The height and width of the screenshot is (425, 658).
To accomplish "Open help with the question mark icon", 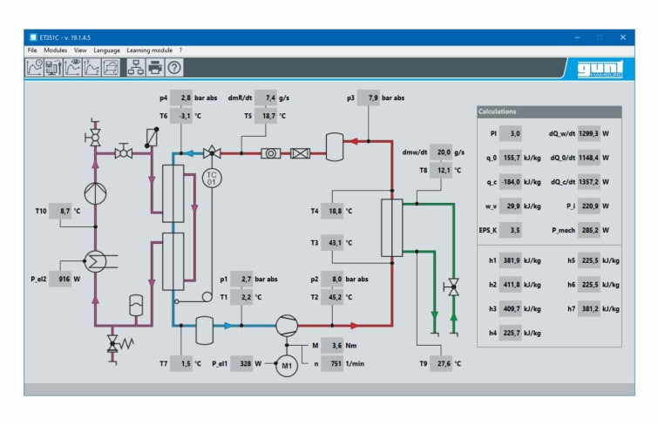I will coord(175,68).
